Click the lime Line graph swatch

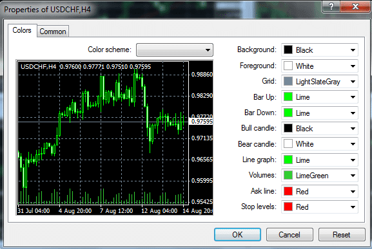pos(288,160)
